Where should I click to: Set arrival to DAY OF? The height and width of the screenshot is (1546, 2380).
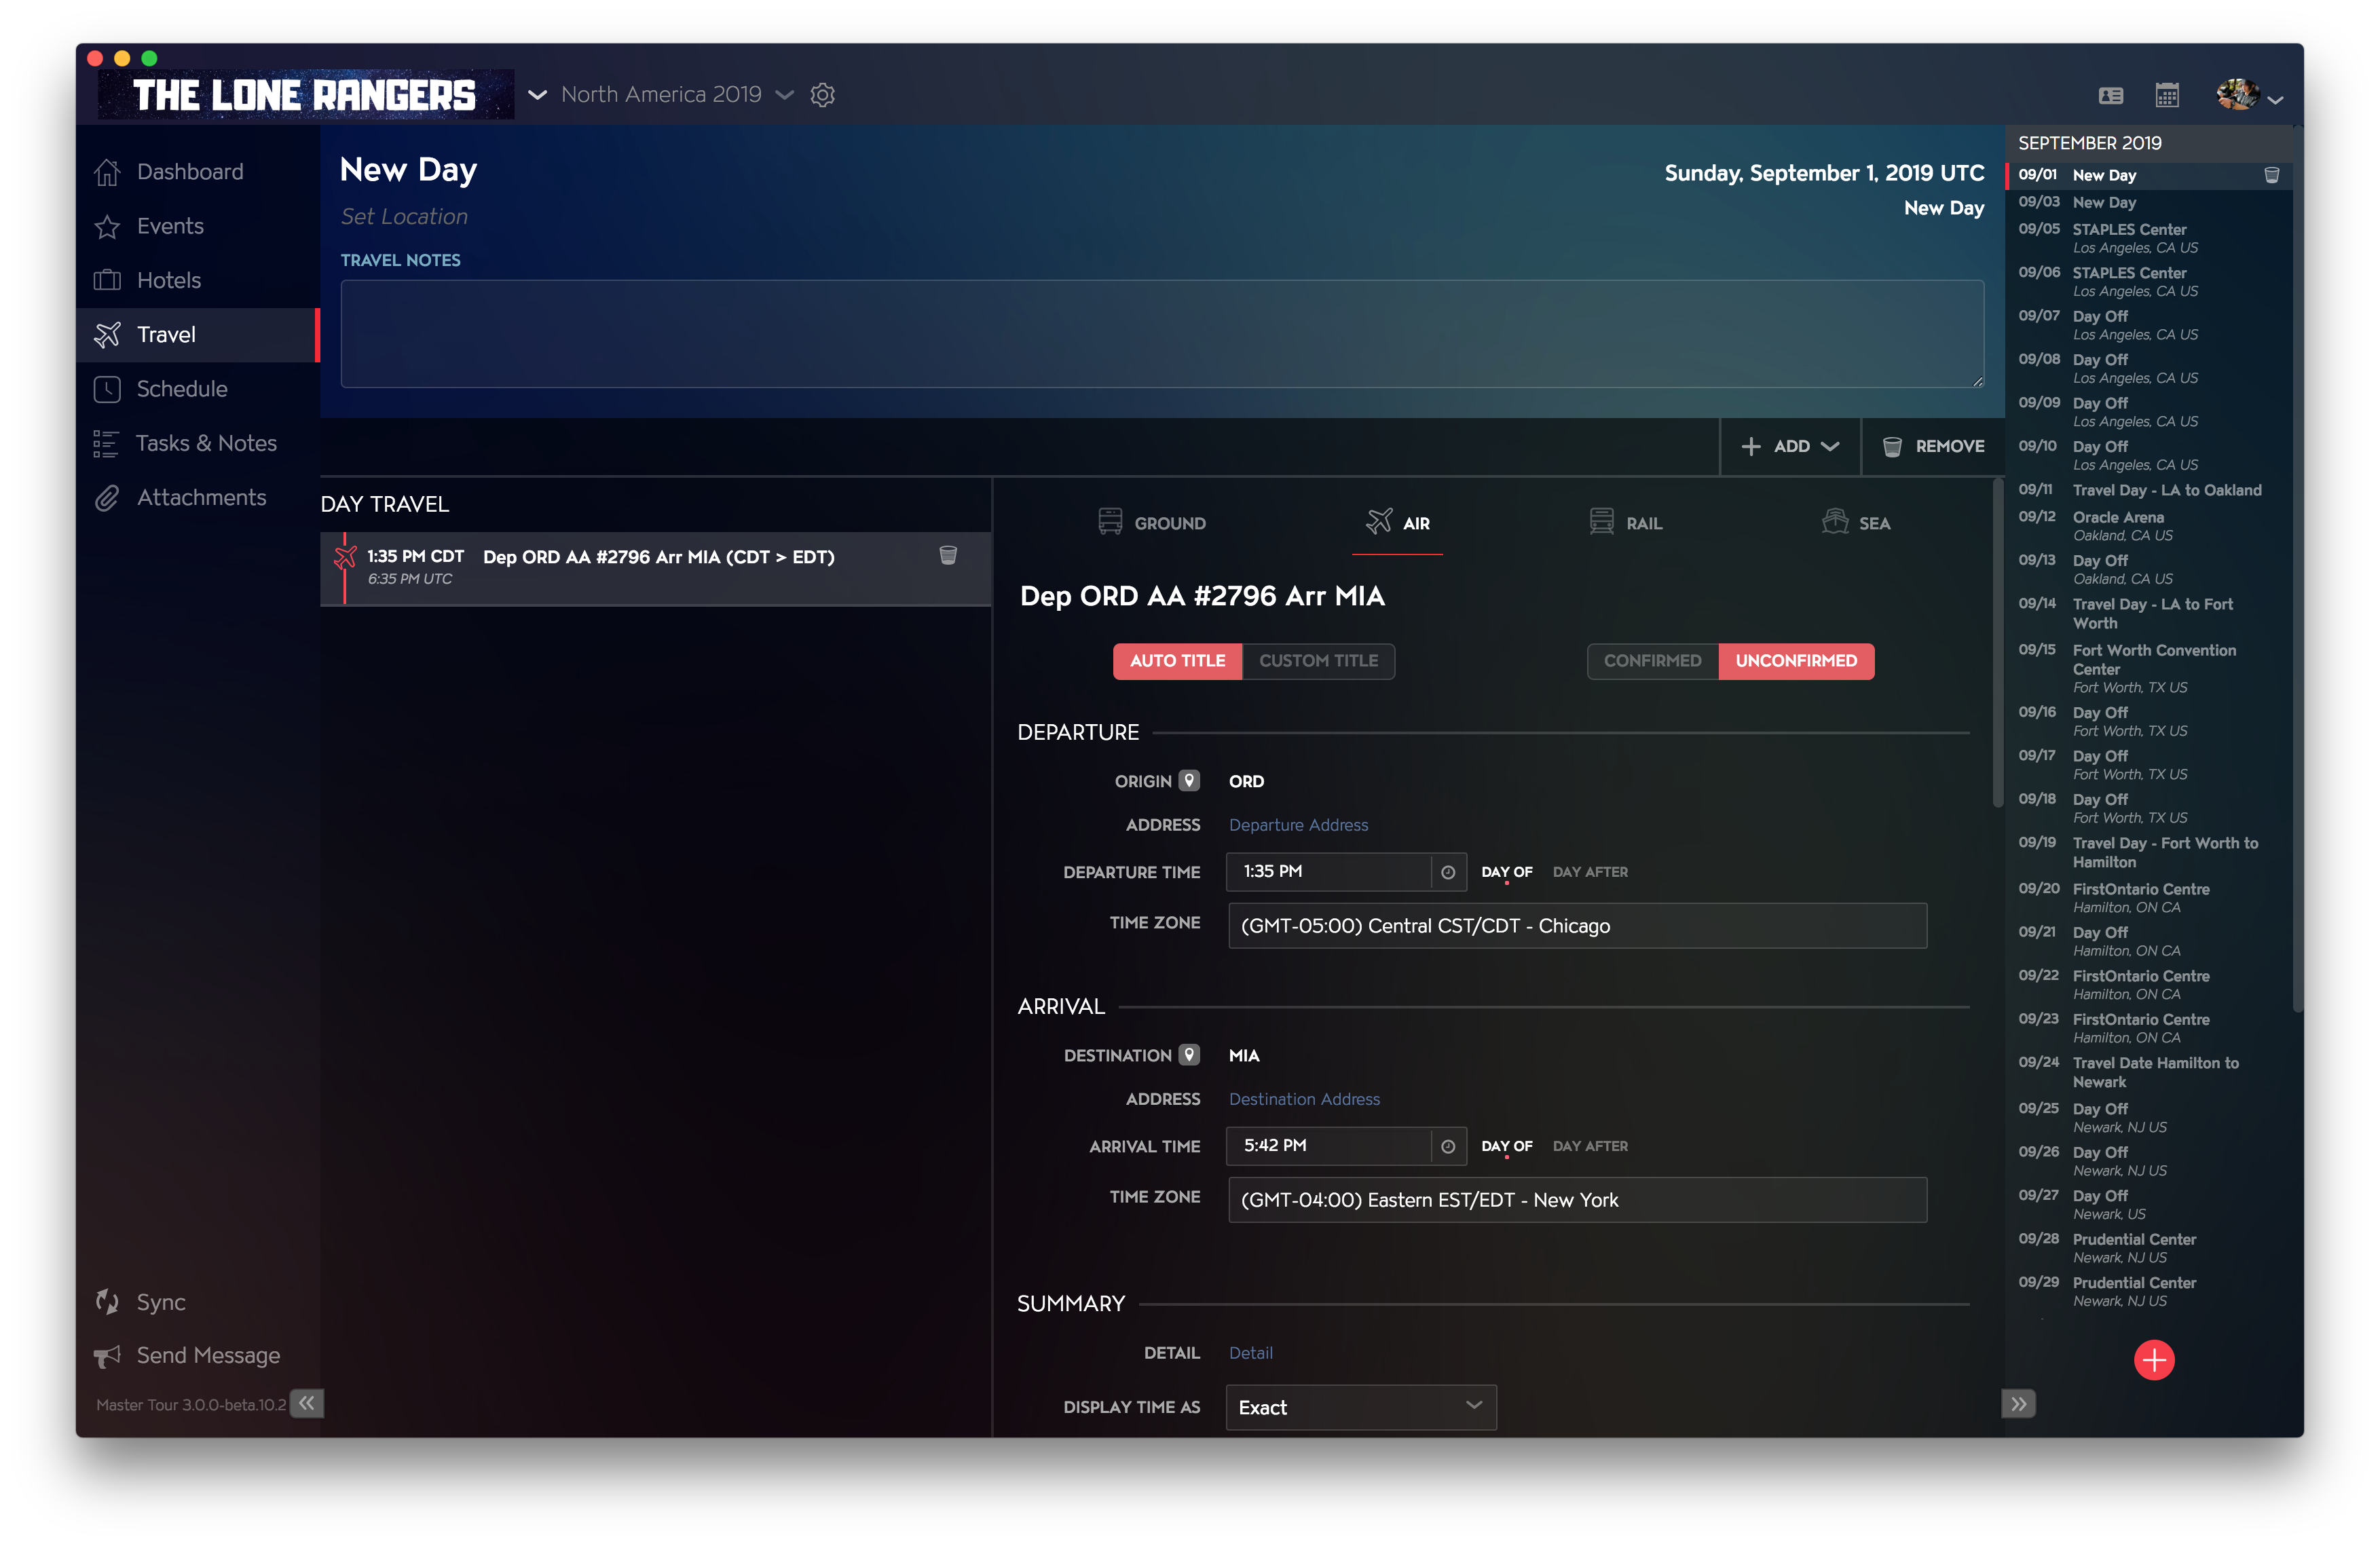(1506, 1146)
